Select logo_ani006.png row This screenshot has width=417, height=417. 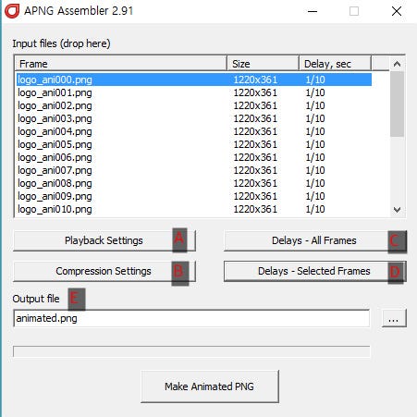click(194, 157)
